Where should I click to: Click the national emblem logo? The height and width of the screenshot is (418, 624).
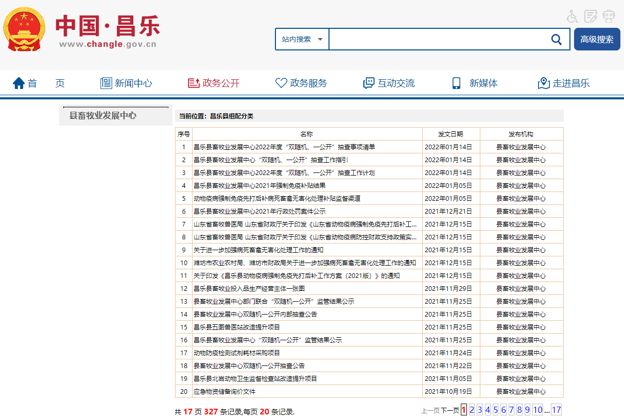[x=24, y=29]
